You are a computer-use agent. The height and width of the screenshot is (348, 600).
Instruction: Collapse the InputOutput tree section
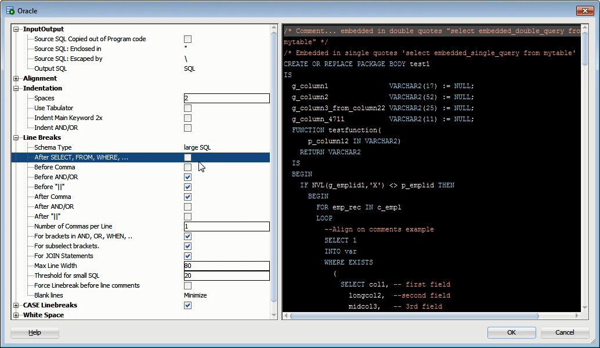(16, 29)
